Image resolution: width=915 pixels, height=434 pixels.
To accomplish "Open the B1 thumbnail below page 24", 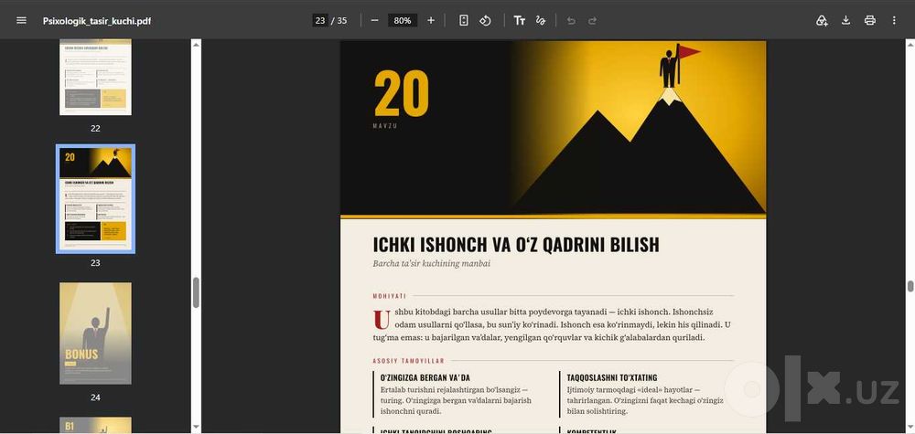I will (x=95, y=425).
